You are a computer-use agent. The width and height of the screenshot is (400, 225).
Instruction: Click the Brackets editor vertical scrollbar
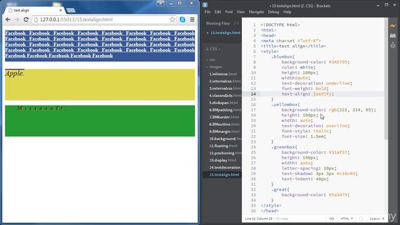(x=386, y=79)
